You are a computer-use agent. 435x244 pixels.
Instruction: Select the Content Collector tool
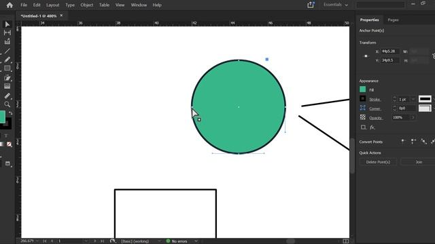7,41
